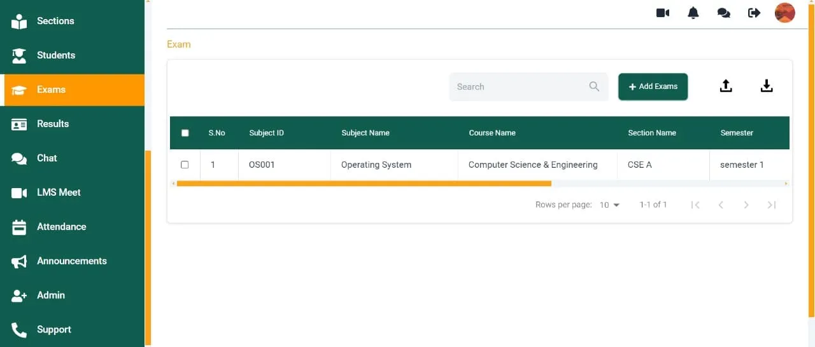815x347 pixels.
Task: Go to first page of table
Action: [695, 205]
